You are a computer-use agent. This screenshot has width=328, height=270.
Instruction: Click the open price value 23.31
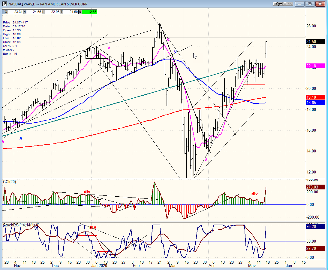pos(18,12)
